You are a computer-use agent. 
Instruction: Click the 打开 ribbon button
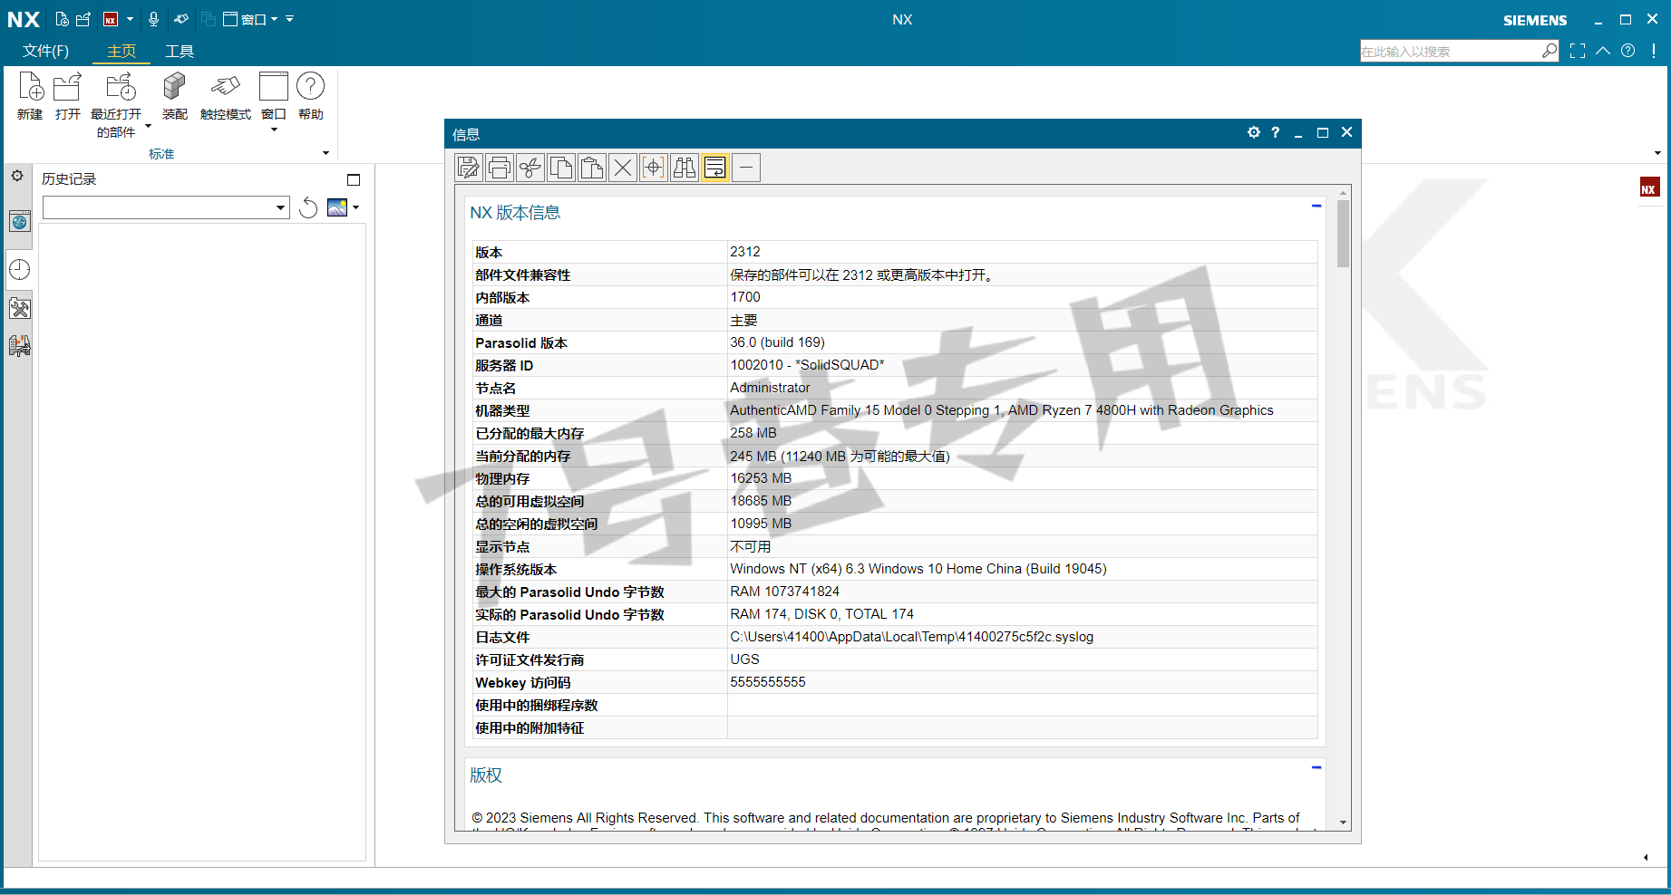(x=68, y=96)
